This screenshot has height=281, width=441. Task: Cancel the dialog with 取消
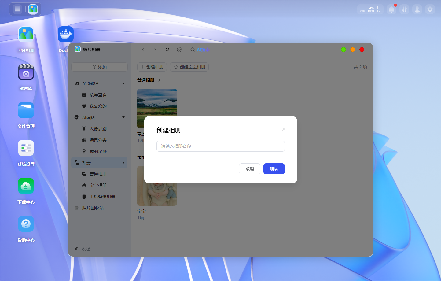(250, 169)
